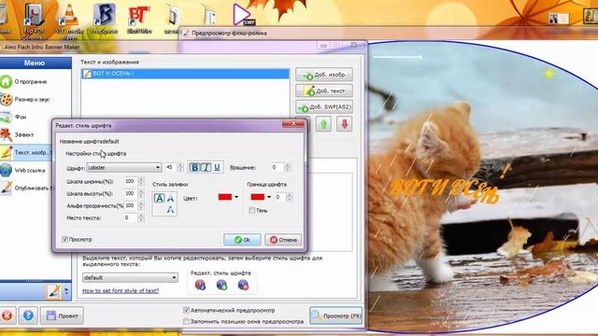Click the font style icon with green plus

coord(221,285)
